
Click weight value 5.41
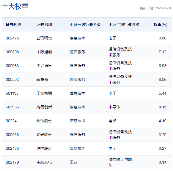(x=162, y=93)
